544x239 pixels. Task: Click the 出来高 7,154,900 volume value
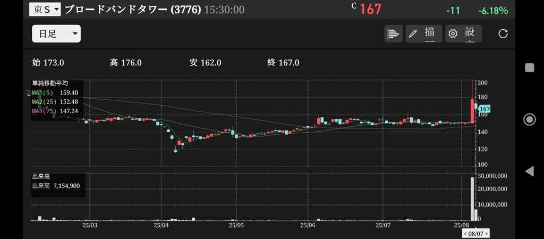click(x=56, y=186)
